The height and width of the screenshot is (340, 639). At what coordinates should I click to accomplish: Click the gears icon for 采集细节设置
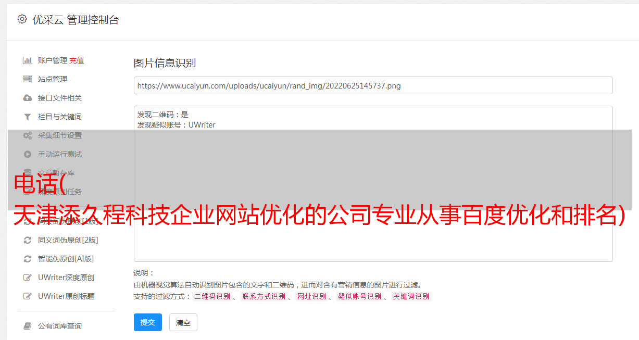pyautogui.click(x=28, y=135)
